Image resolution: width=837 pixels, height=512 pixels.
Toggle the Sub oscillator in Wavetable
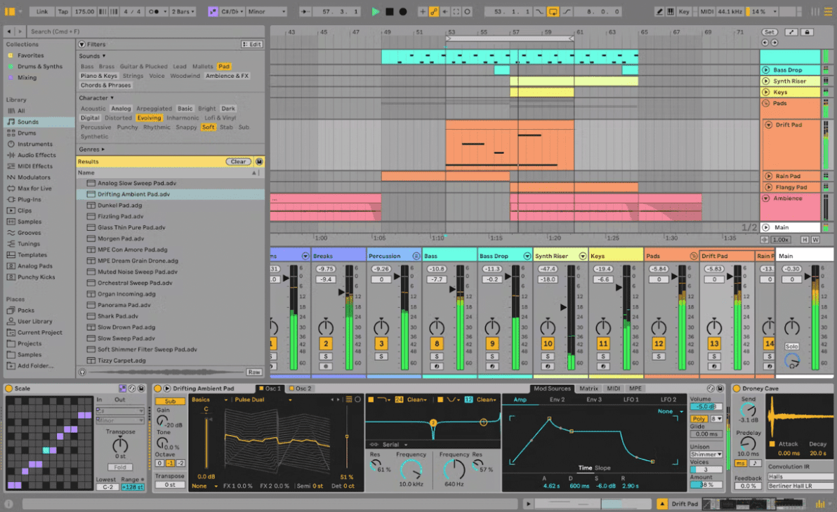[169, 399]
